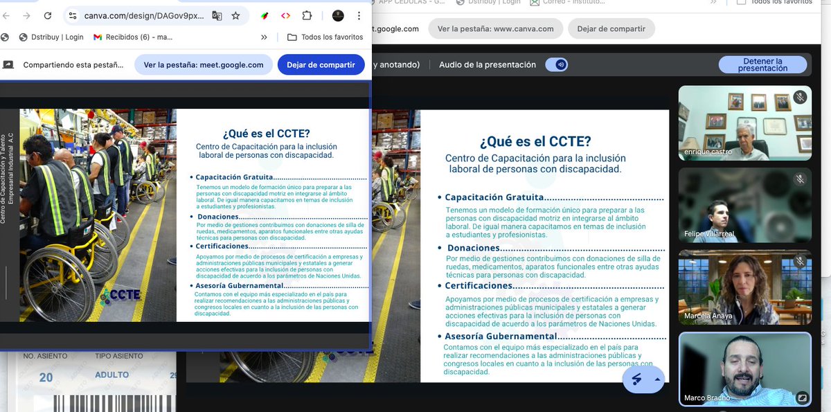This screenshot has height=412, width=831.
Task: Reload the page with refresh icon
Action: click(x=47, y=15)
